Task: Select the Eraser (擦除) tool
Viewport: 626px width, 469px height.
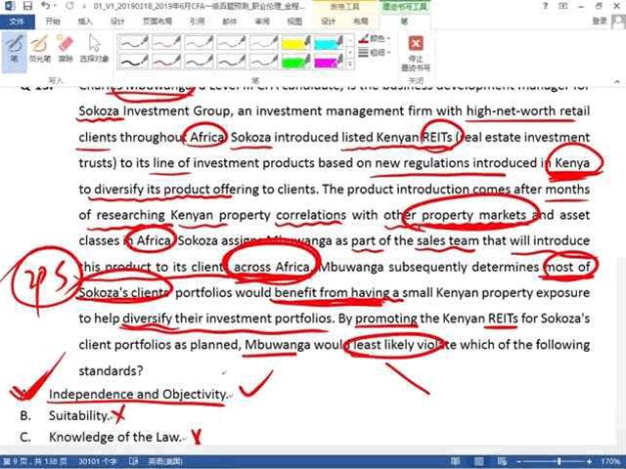Action: coord(66,49)
